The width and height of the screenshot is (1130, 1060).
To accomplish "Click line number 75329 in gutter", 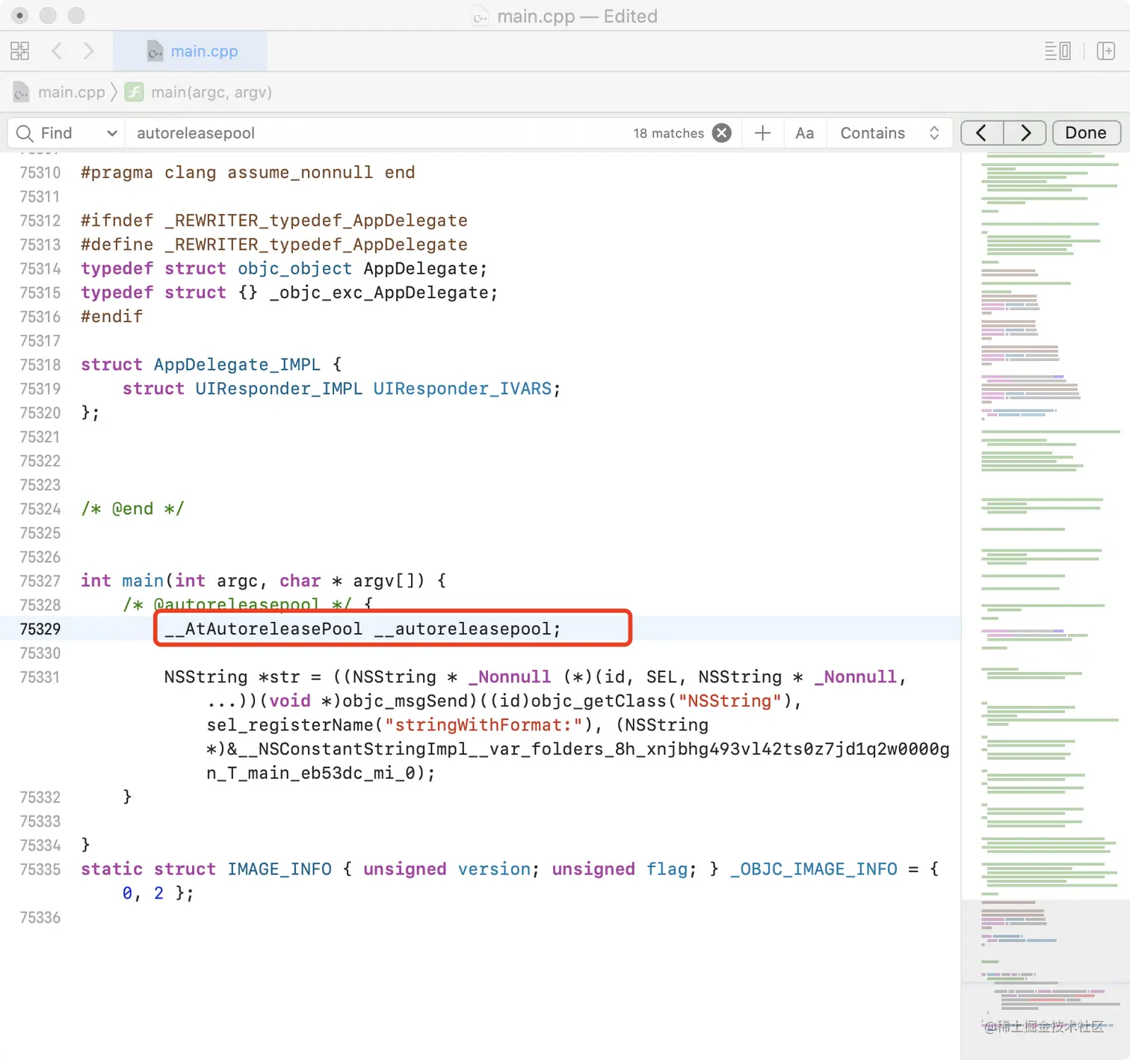I will 40,629.
